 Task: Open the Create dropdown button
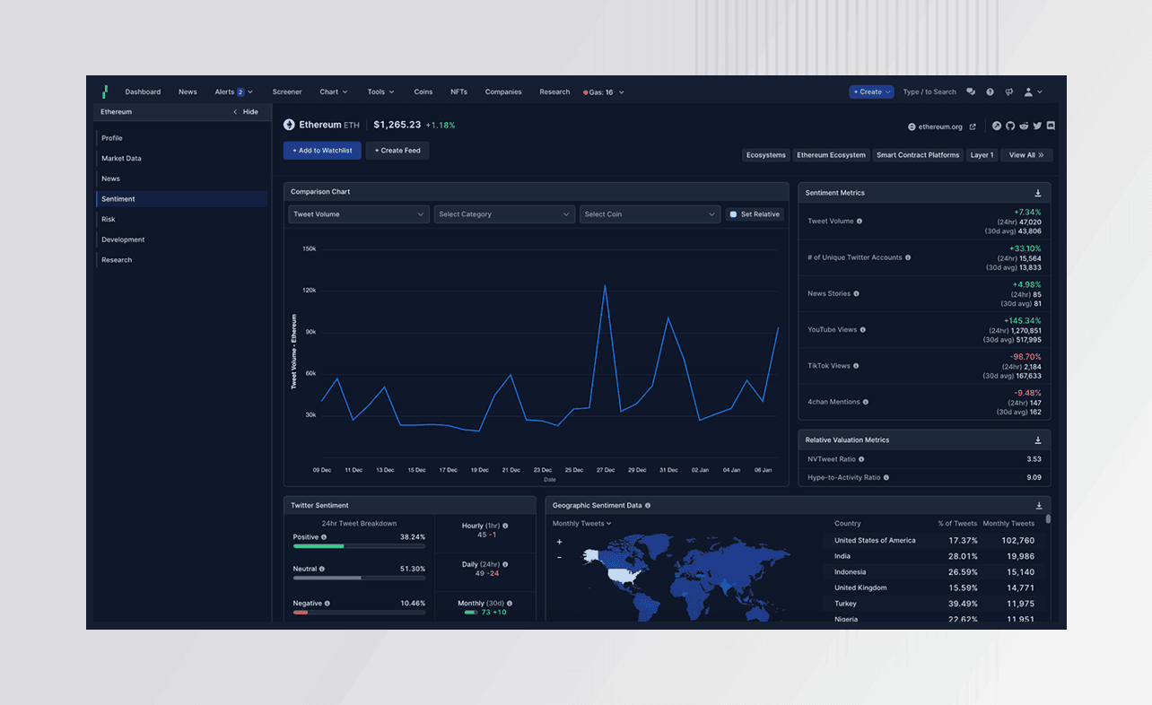pyautogui.click(x=871, y=91)
